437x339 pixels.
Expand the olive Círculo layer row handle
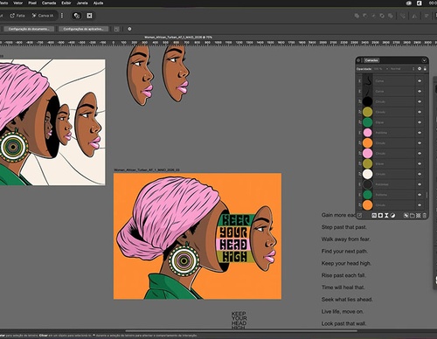359,112
